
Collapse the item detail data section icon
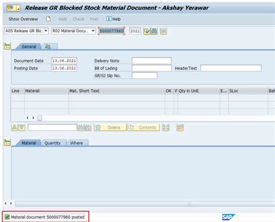click(8, 143)
